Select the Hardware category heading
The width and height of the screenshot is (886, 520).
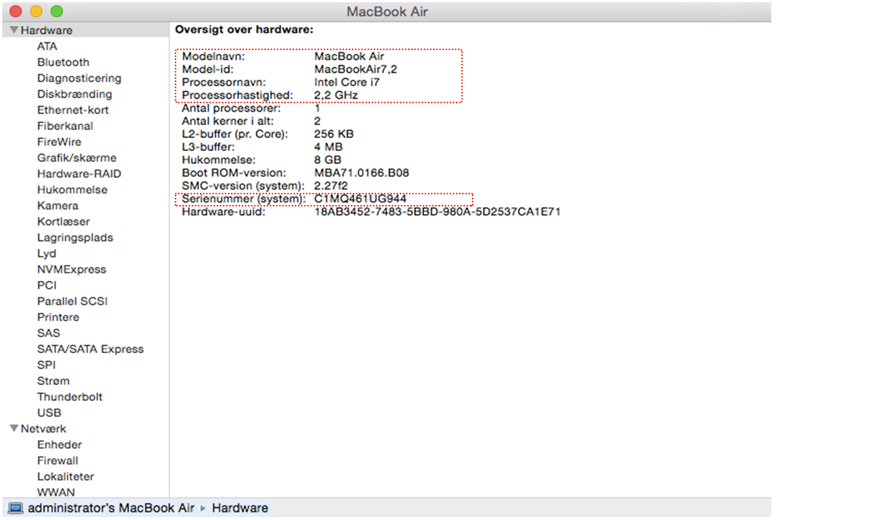(46, 30)
